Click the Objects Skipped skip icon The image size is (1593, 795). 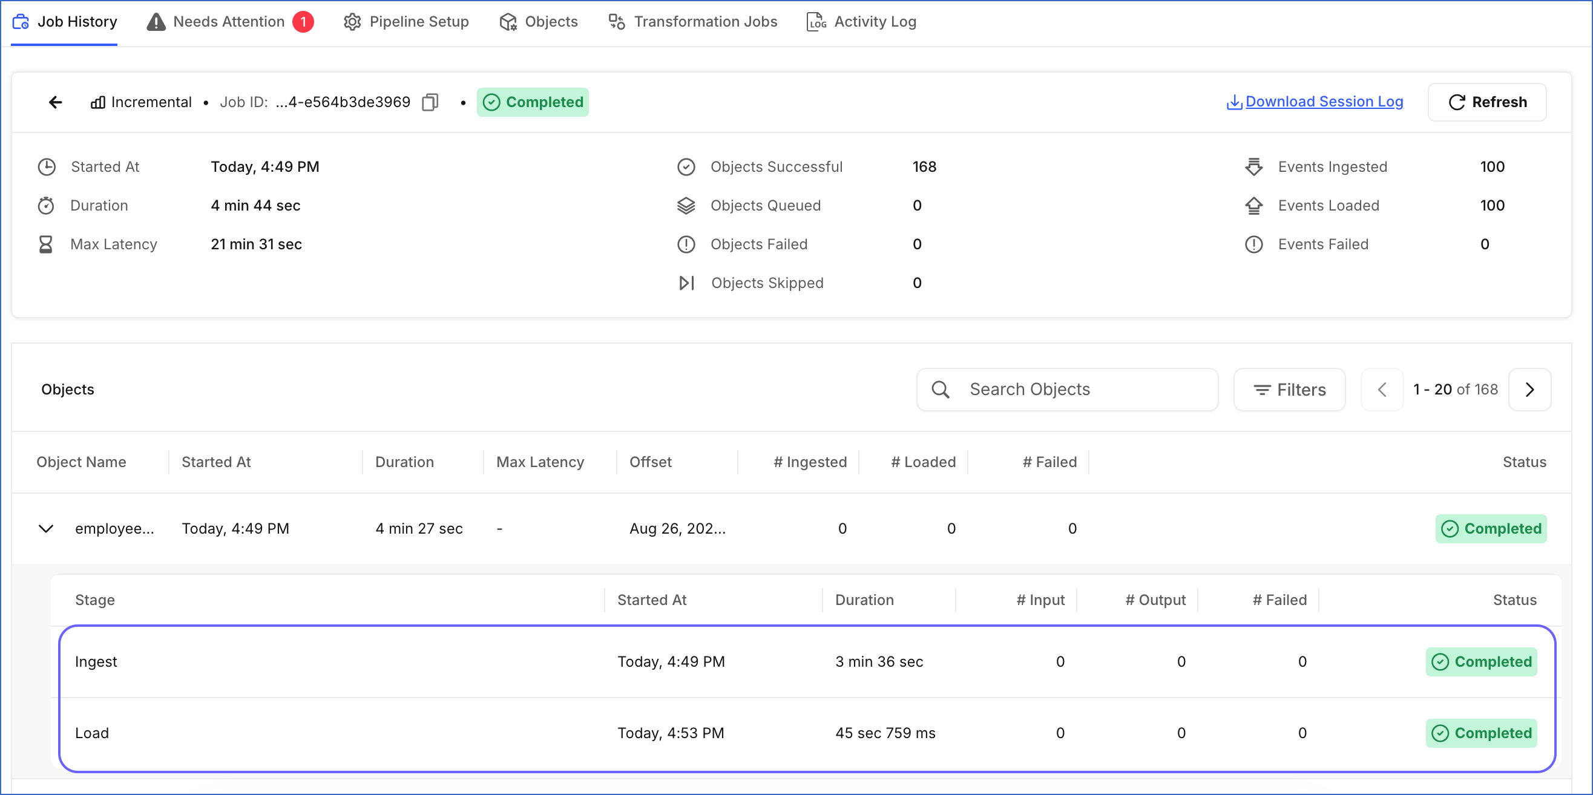pyautogui.click(x=687, y=283)
